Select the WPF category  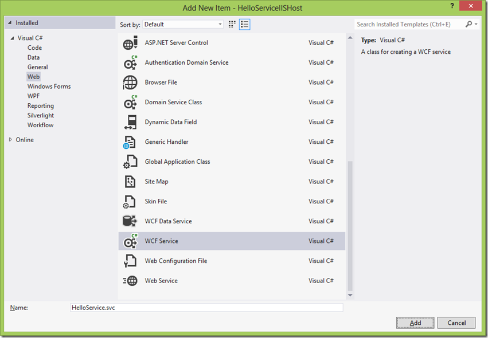click(33, 96)
